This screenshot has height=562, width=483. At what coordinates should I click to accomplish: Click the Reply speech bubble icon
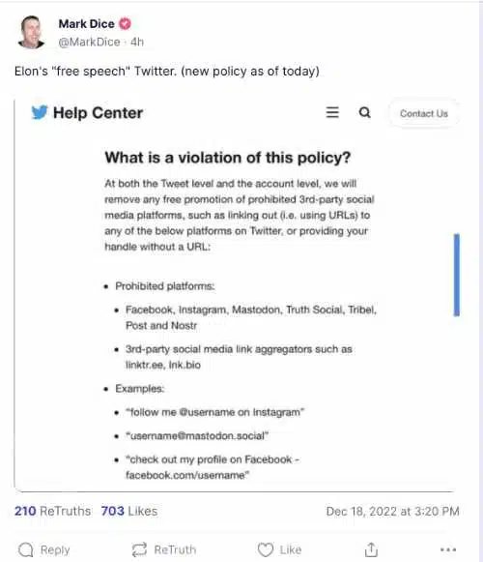click(26, 549)
